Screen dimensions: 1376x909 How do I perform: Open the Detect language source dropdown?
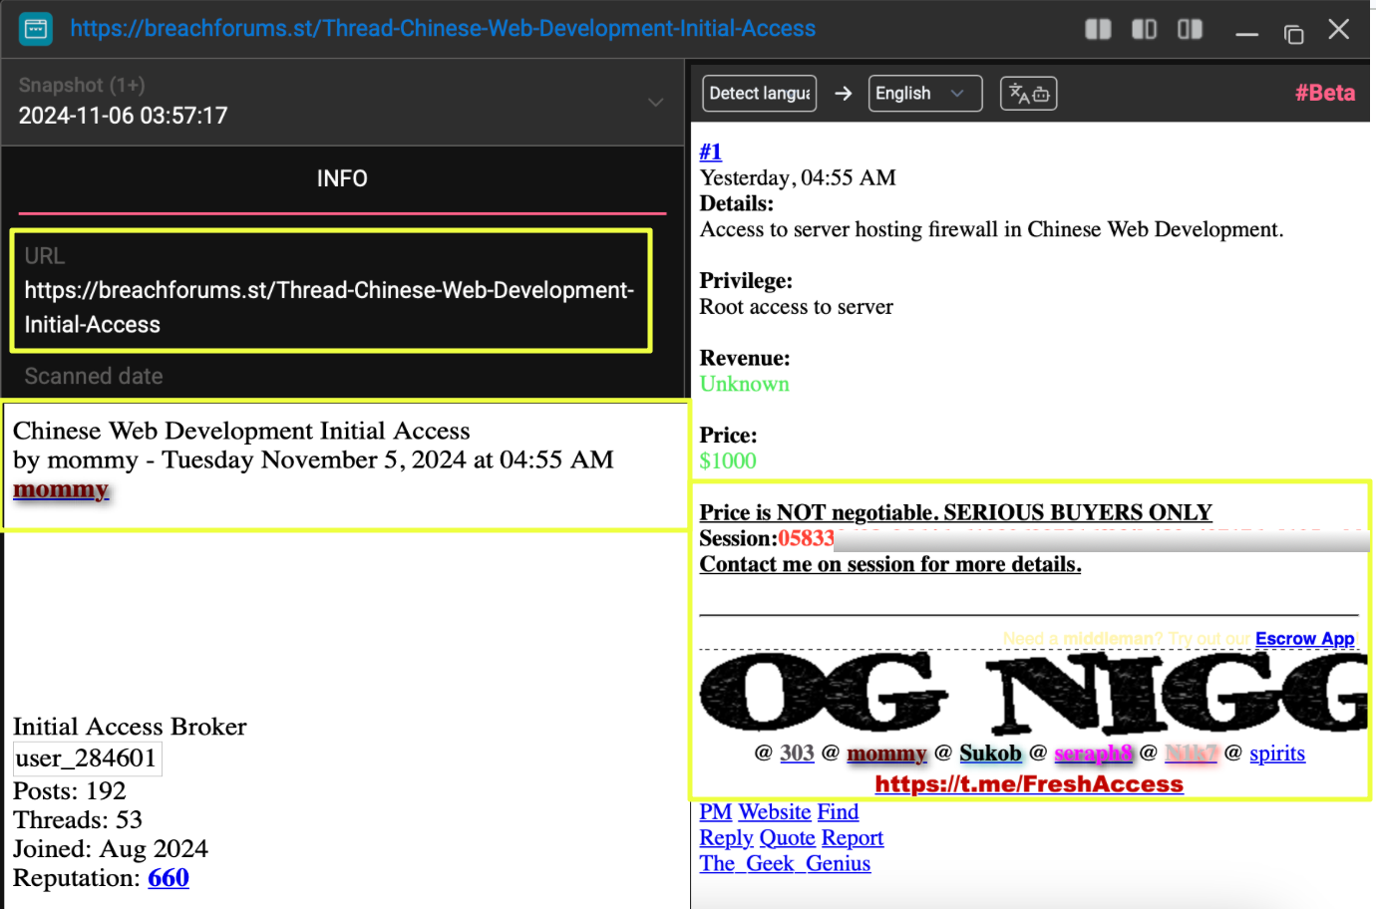[759, 94]
